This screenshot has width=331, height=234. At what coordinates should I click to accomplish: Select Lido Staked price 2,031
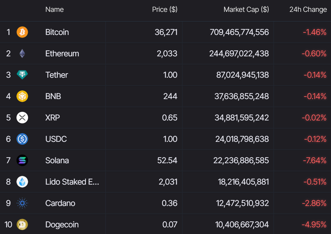(x=168, y=182)
